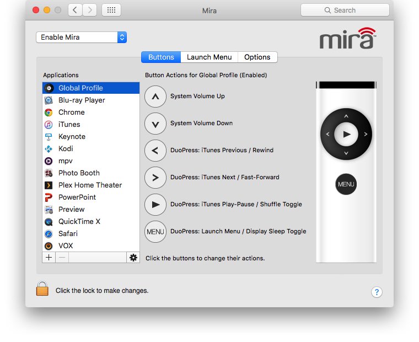Viewport: 419px width, 342px height.
Task: Click the Search field
Action: click(345, 10)
